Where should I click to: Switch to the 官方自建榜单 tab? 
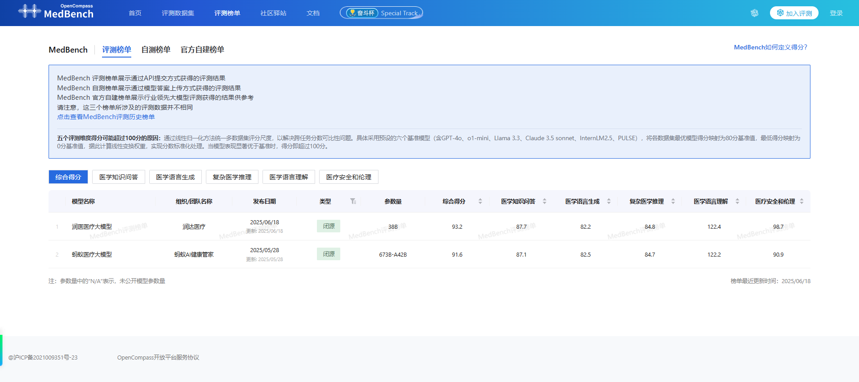point(202,50)
